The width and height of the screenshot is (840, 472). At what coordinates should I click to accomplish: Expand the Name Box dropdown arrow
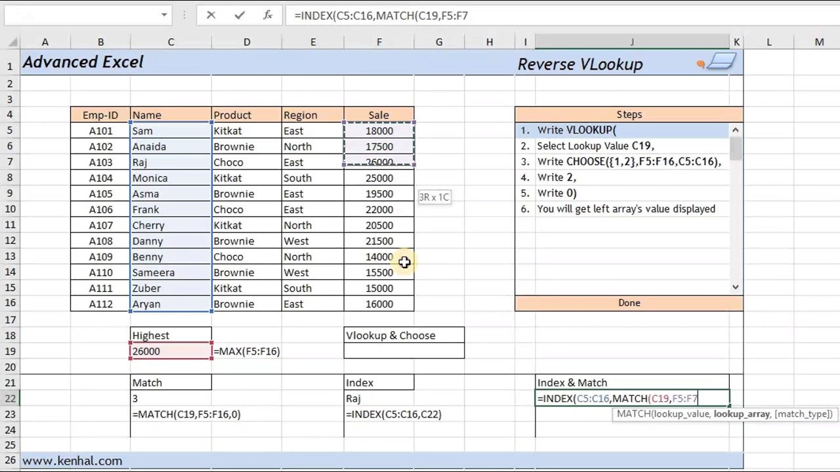coord(164,15)
